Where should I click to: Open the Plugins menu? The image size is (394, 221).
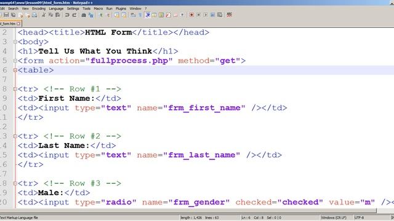tap(121, 9)
